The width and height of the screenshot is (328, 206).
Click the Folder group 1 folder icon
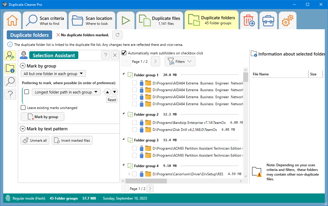coord(130,75)
